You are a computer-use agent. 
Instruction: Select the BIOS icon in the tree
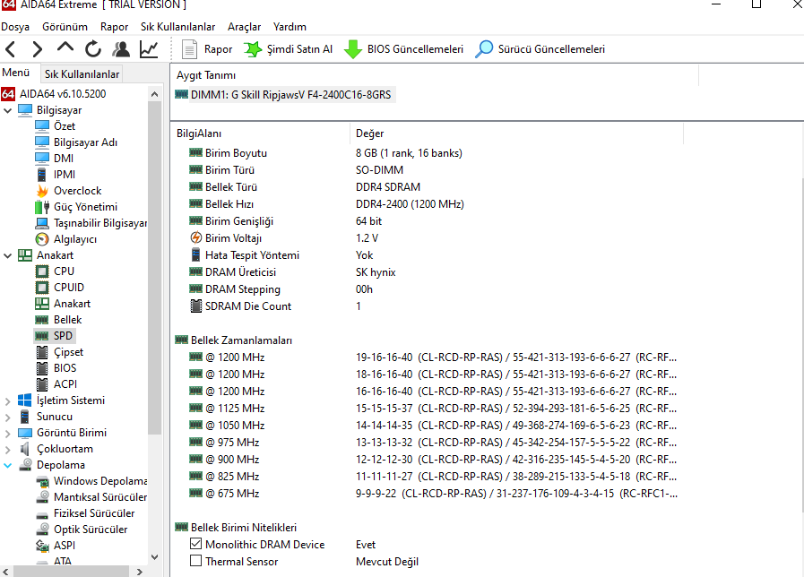[x=42, y=368]
